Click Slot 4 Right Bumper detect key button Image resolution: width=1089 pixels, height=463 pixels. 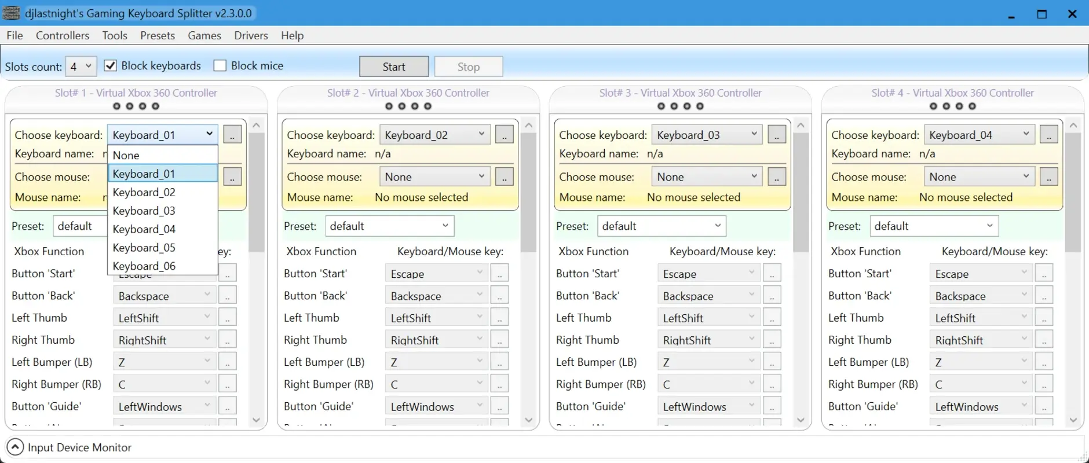(x=1044, y=384)
